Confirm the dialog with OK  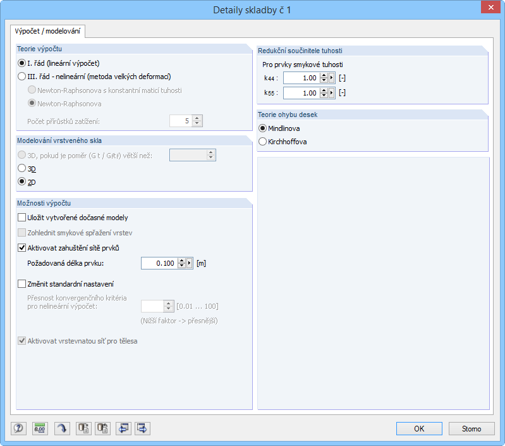pyautogui.click(x=419, y=428)
